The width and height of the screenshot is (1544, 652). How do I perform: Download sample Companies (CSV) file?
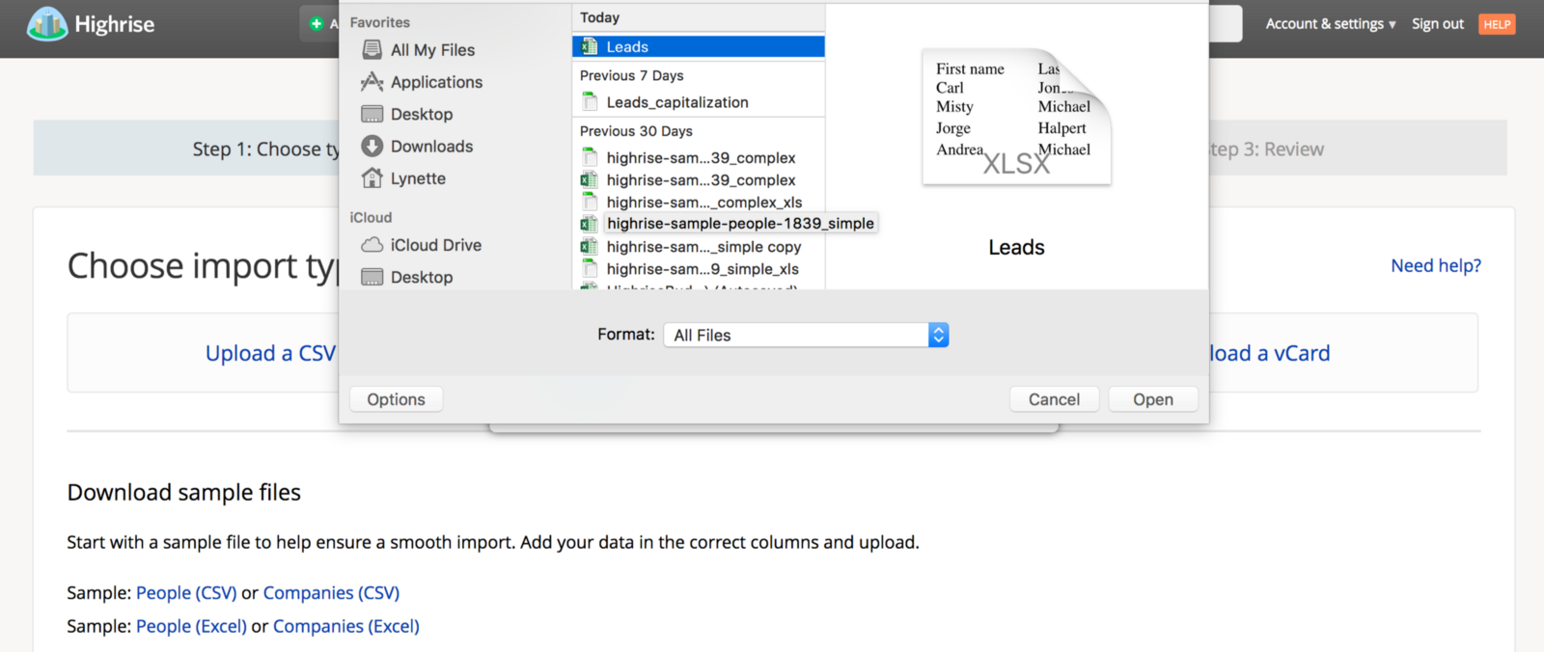click(x=331, y=593)
